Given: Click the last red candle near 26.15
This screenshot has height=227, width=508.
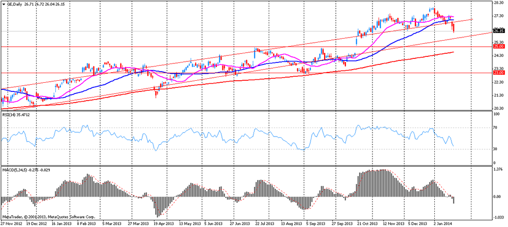Looking at the screenshot, I should pyautogui.click(x=454, y=27).
